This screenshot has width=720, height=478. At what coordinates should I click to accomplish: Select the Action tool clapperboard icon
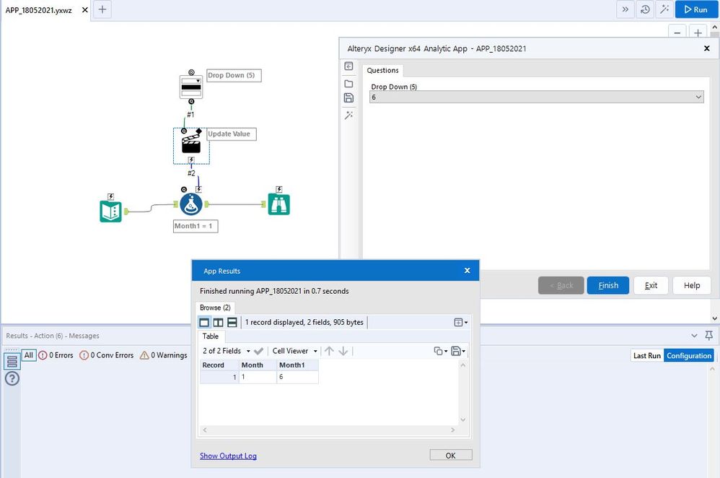click(x=191, y=145)
